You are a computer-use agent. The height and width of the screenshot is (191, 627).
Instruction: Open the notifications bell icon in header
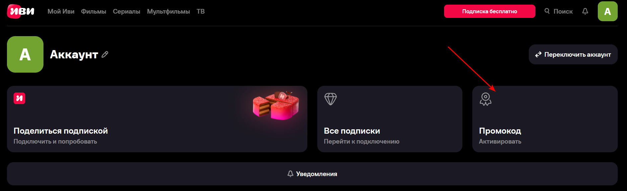(x=585, y=11)
